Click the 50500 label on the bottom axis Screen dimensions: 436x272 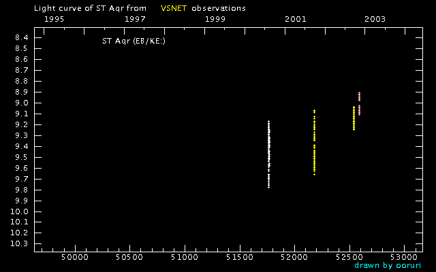[x=129, y=257]
